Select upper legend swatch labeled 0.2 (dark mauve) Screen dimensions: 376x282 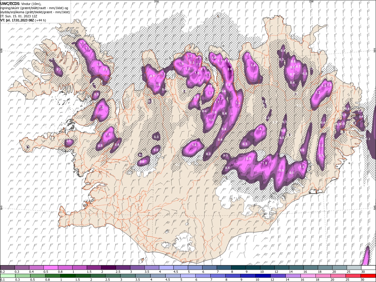pos(7,268)
